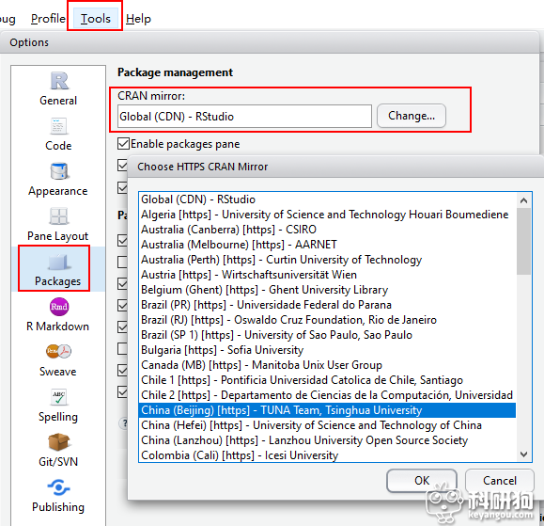Image resolution: width=544 pixels, height=526 pixels.
Task: Select Brazil (PR) Parana mirror
Action: (x=327, y=305)
